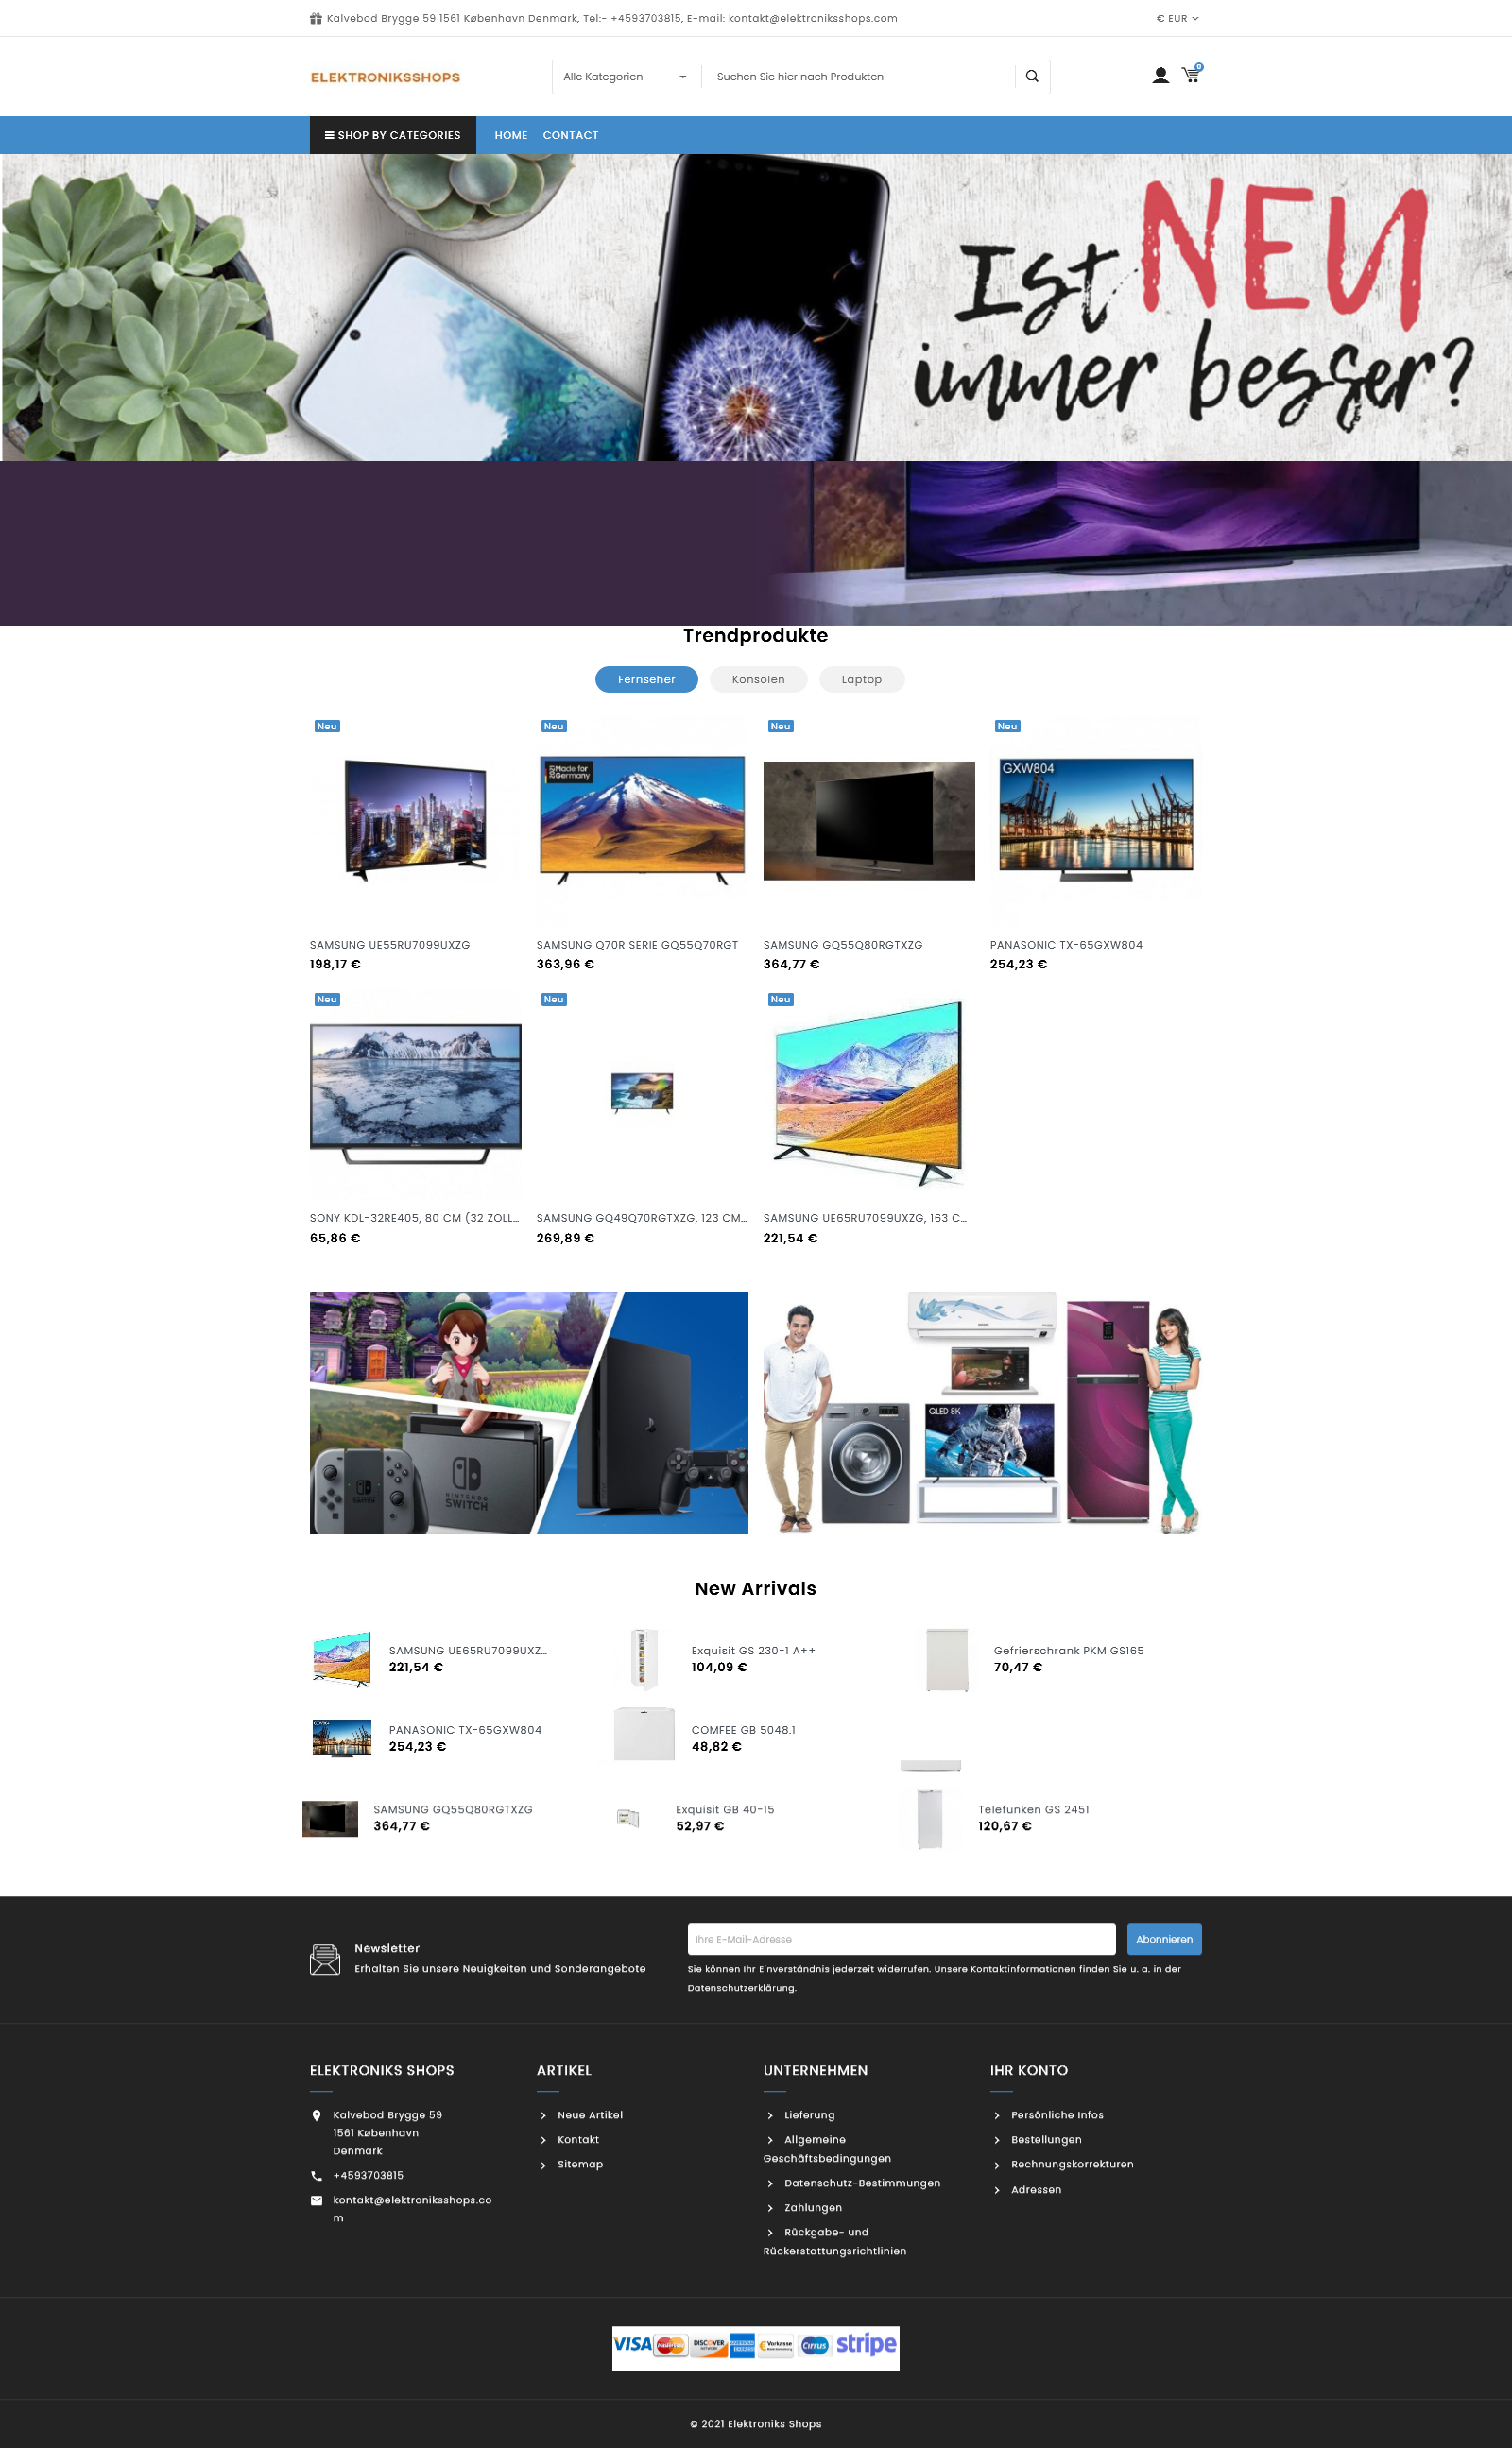Click the Abonnieren button

pos(1164,1939)
